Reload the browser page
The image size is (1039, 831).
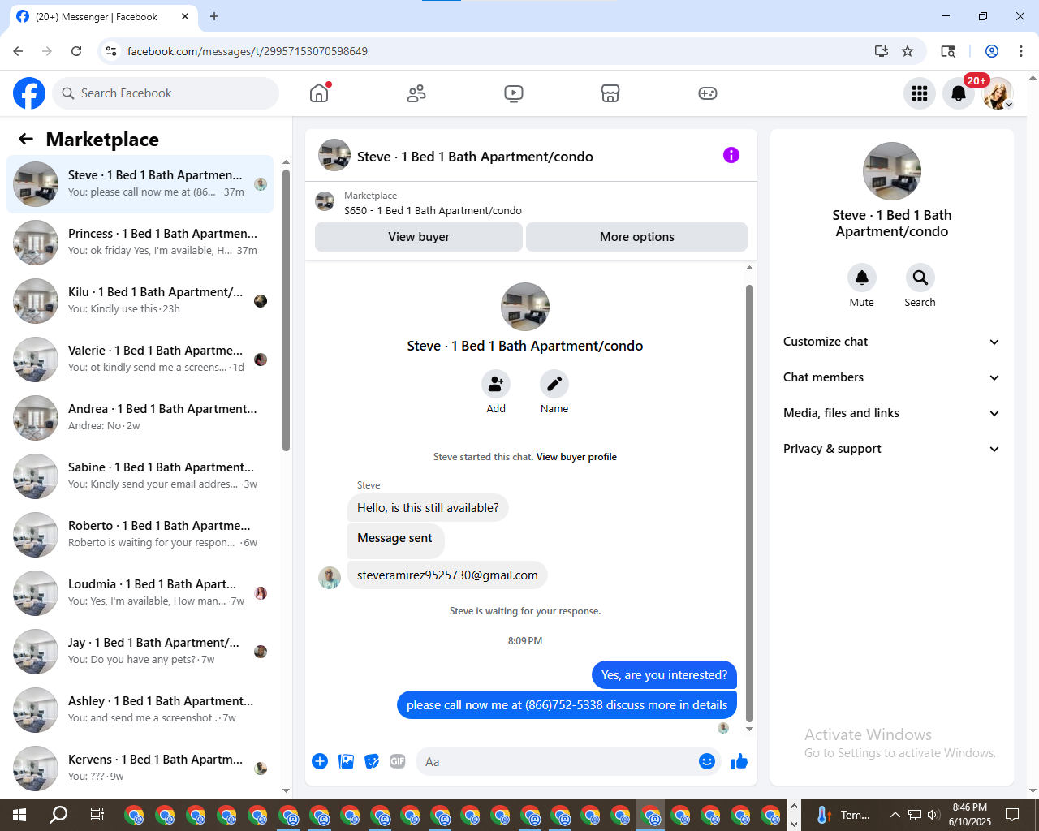[x=76, y=51]
